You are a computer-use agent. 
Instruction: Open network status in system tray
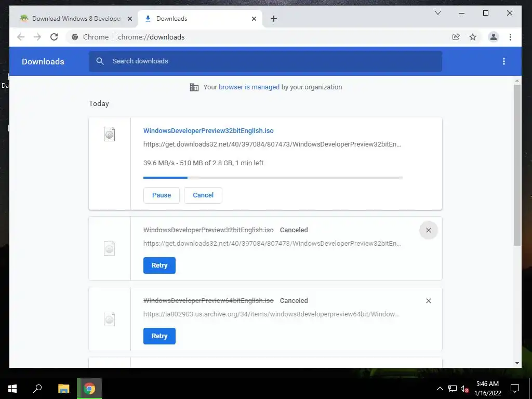point(453,389)
